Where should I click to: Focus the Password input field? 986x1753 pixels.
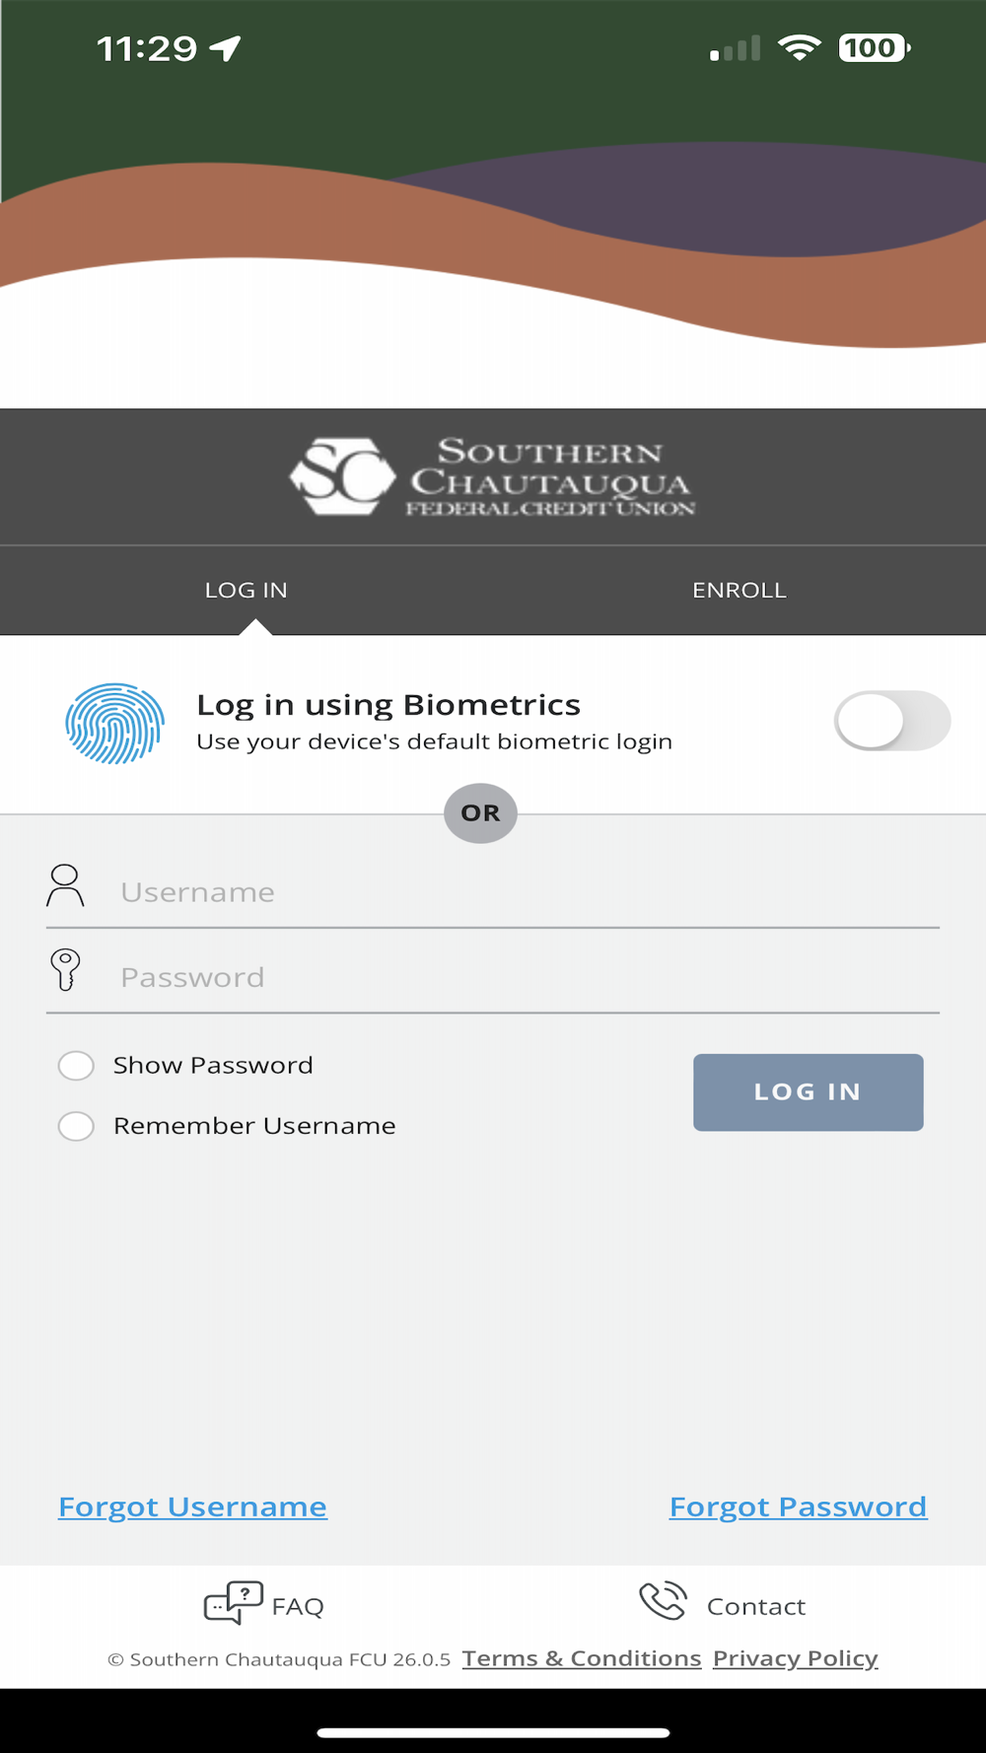click(523, 977)
